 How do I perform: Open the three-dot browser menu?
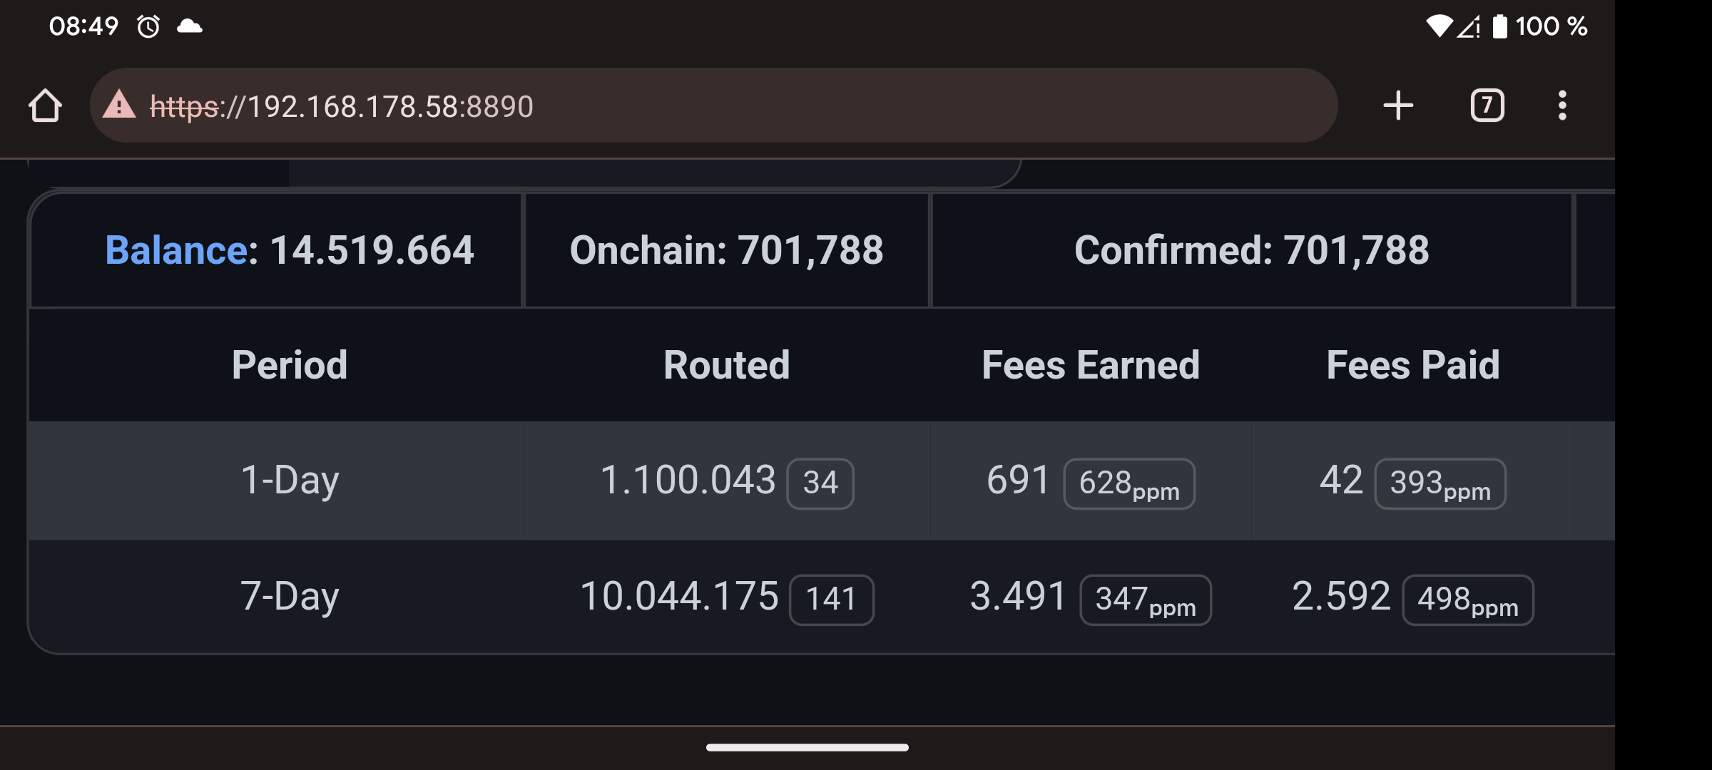point(1562,106)
